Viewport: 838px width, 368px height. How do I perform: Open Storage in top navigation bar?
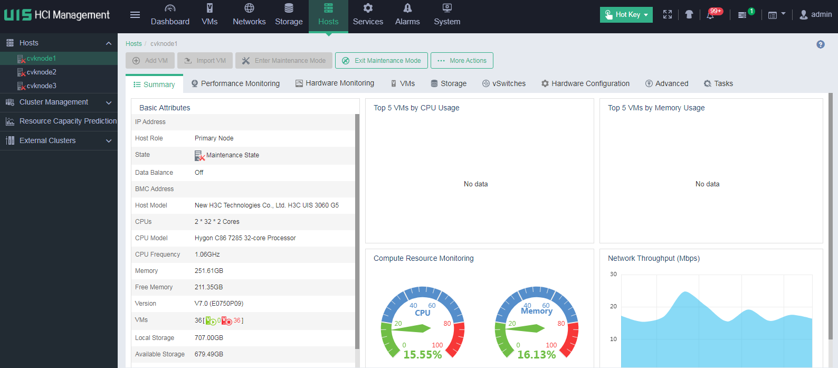pyautogui.click(x=289, y=15)
